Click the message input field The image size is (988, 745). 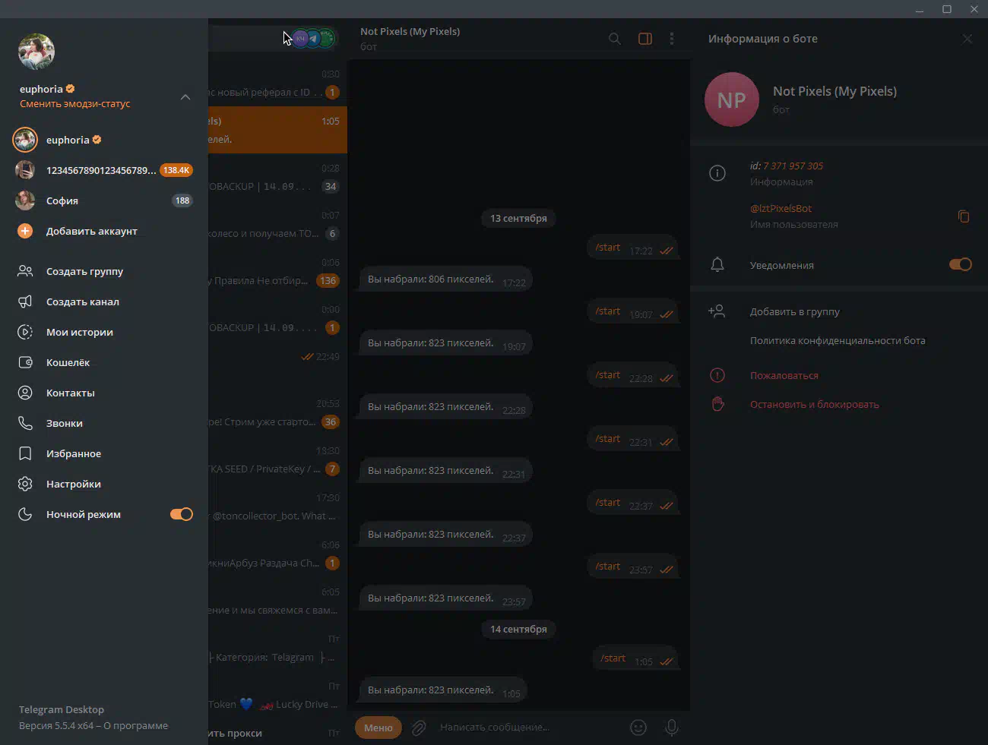click(x=524, y=728)
